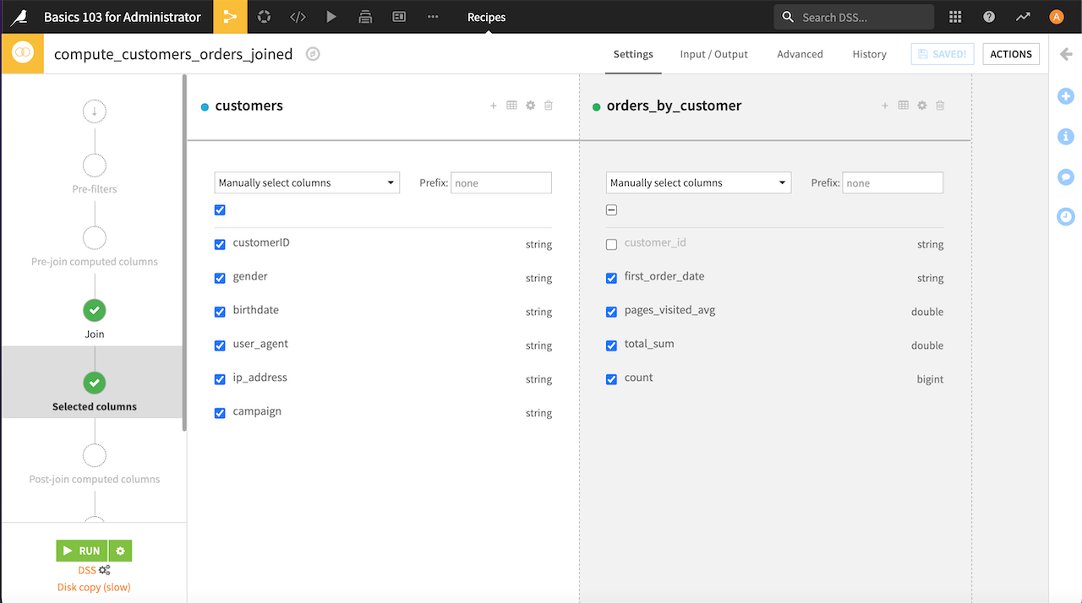
Task: Click the Prefix input for customers columns
Action: (x=500, y=182)
